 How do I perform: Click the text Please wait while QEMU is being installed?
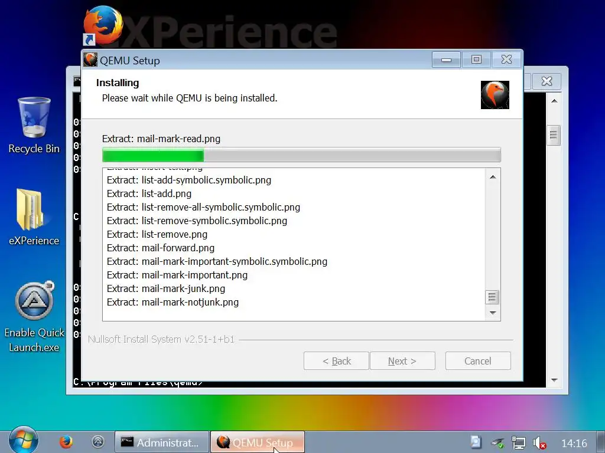coord(190,99)
